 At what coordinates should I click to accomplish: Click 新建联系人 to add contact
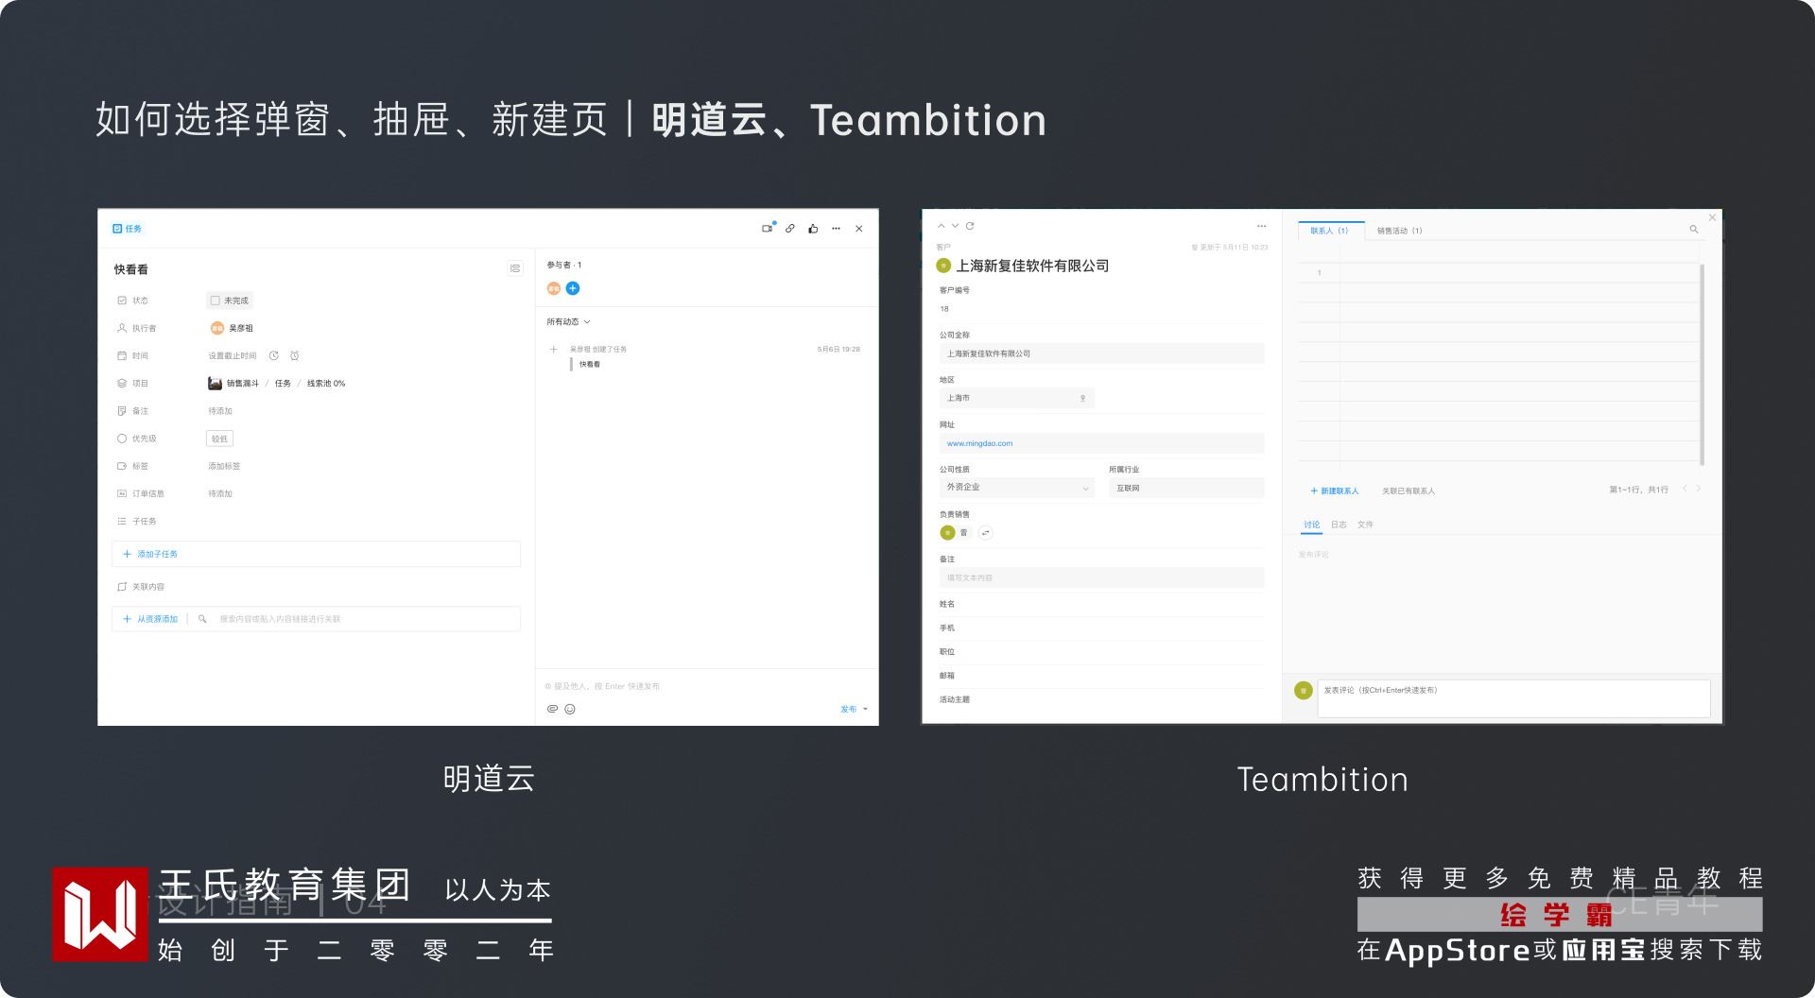pyautogui.click(x=1334, y=490)
